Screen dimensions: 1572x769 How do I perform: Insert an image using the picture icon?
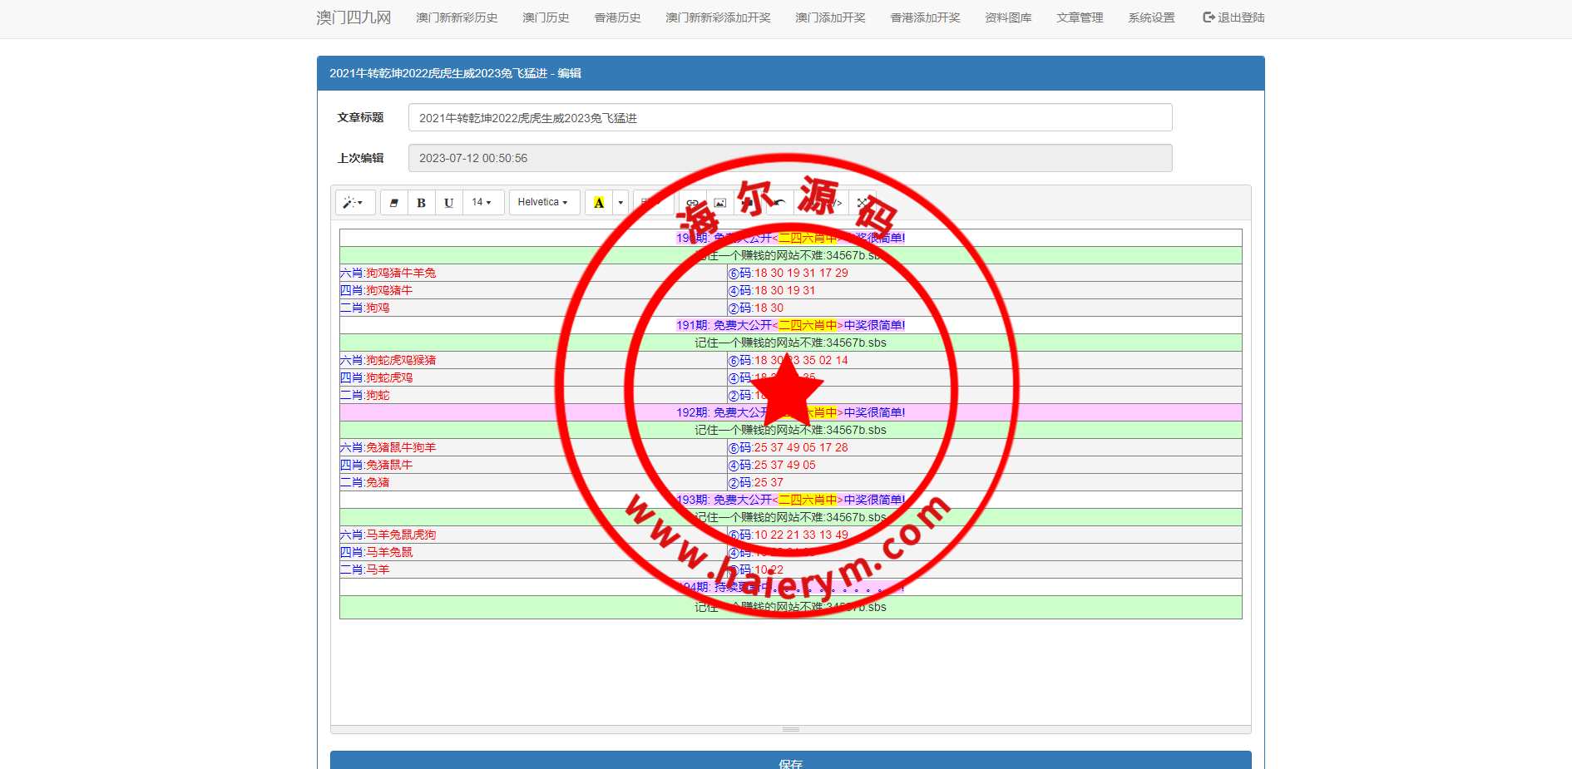[x=719, y=202]
